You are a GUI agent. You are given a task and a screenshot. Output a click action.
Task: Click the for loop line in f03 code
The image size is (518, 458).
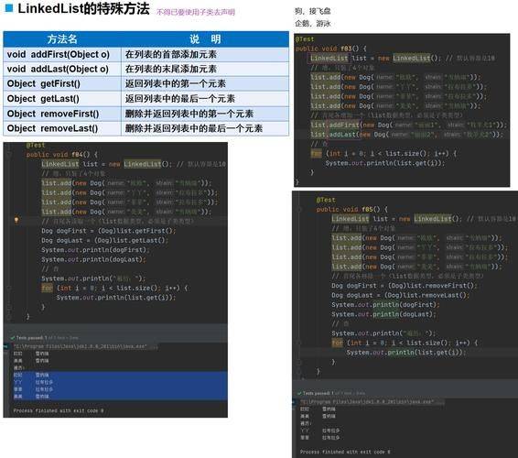click(x=383, y=154)
